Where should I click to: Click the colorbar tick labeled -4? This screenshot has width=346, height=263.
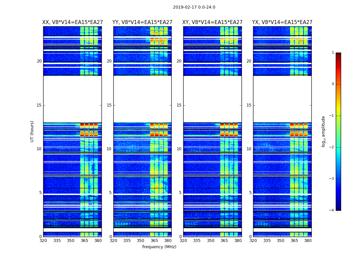tap(332, 210)
